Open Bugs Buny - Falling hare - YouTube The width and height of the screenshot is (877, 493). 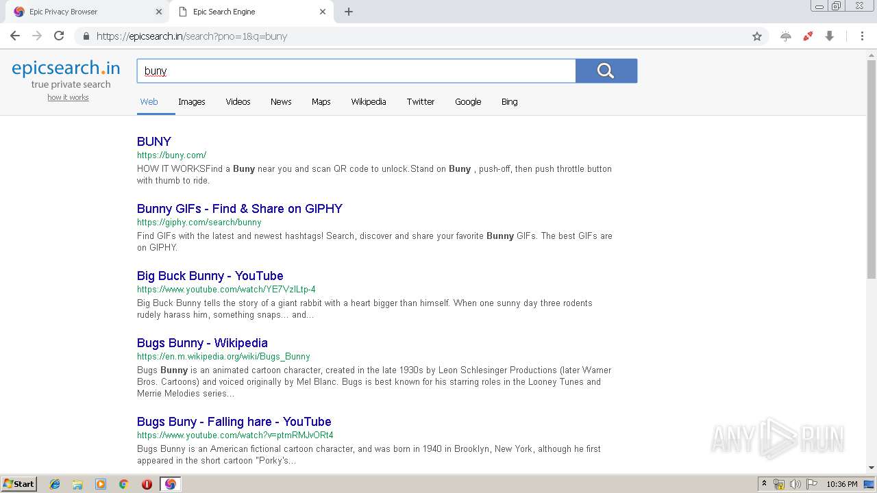point(234,421)
